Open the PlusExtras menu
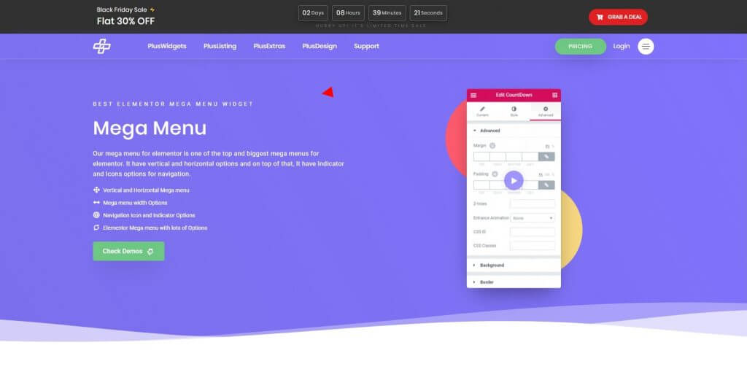This screenshot has height=380, width=747. click(x=269, y=46)
